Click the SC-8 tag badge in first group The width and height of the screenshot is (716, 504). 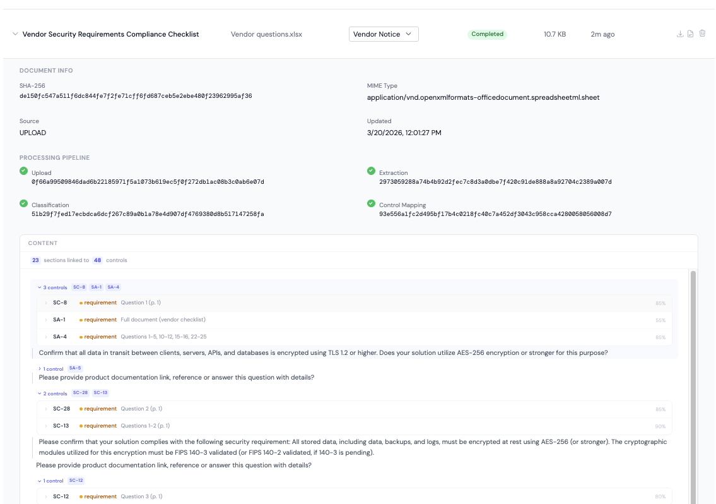79,287
